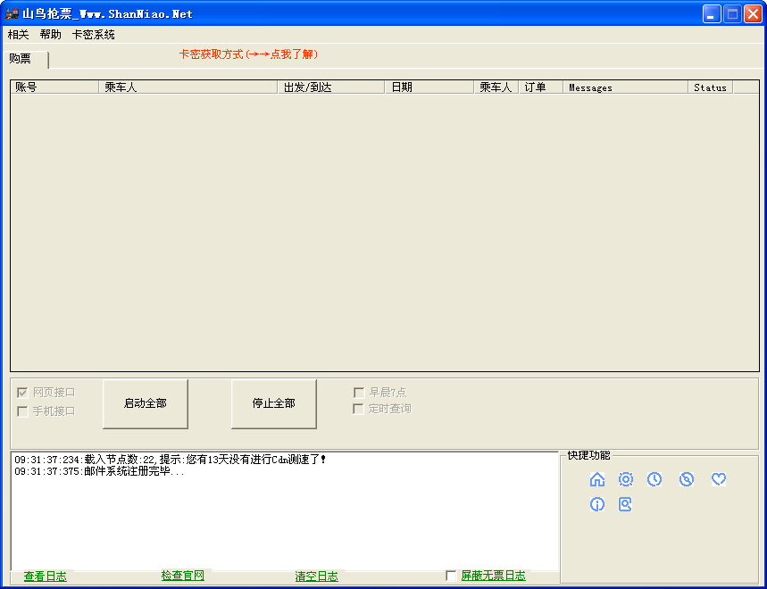This screenshot has height=589, width=767.
Task: Click the gear settings icon in quick functions
Action: click(626, 479)
